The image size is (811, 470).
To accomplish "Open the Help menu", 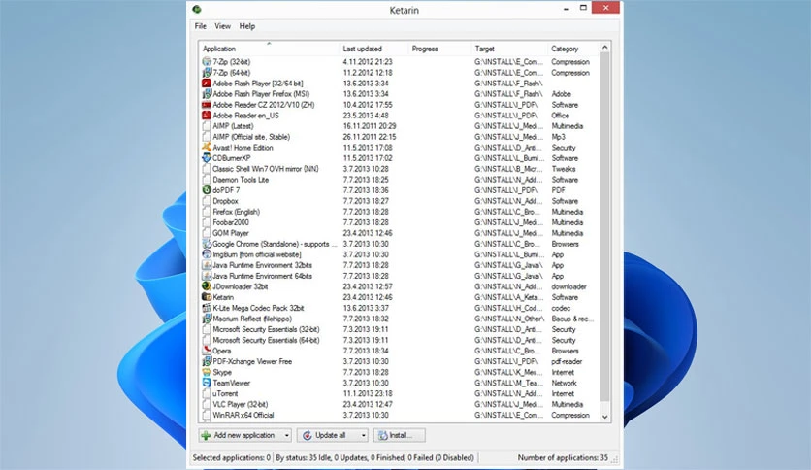I will pos(246,26).
